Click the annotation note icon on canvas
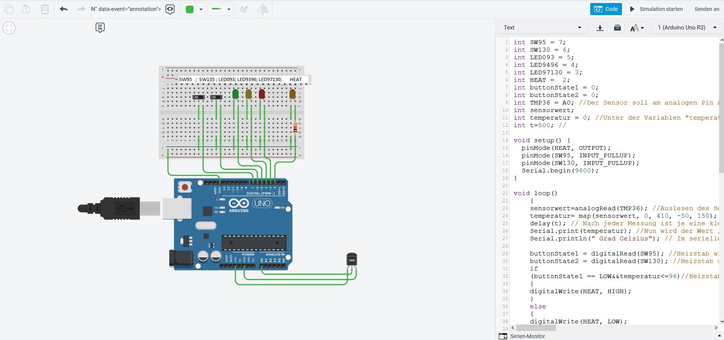The image size is (724, 340). click(100, 28)
